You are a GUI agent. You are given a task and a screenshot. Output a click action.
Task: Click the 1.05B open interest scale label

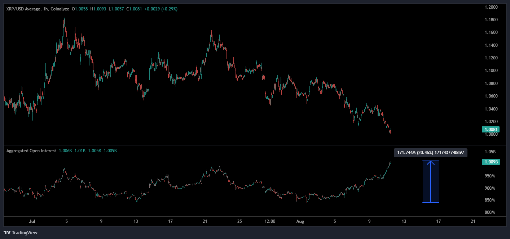pyautogui.click(x=490, y=152)
